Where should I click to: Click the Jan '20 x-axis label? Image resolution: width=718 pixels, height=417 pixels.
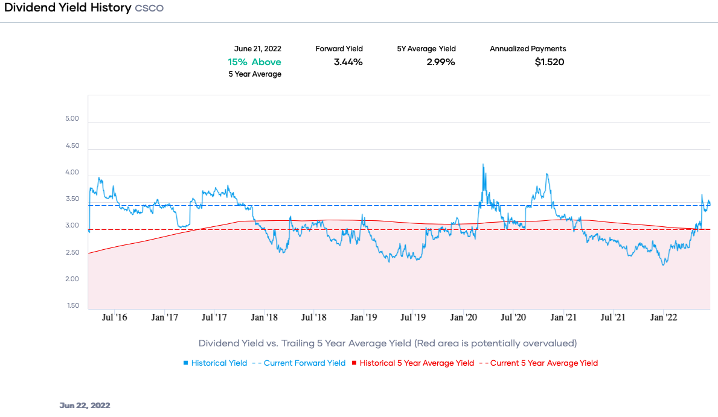464,317
